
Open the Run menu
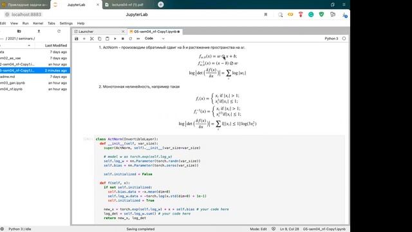coord(26,23)
